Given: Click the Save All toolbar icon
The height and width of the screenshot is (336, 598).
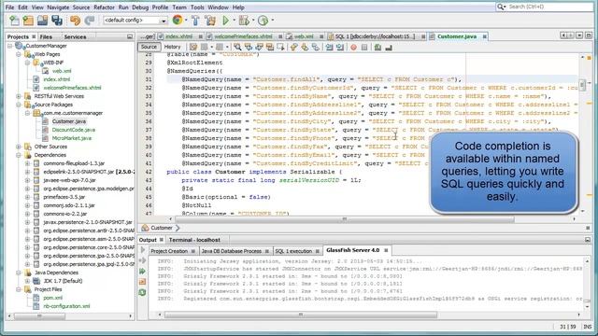Looking at the screenshot, I should 57,21.
